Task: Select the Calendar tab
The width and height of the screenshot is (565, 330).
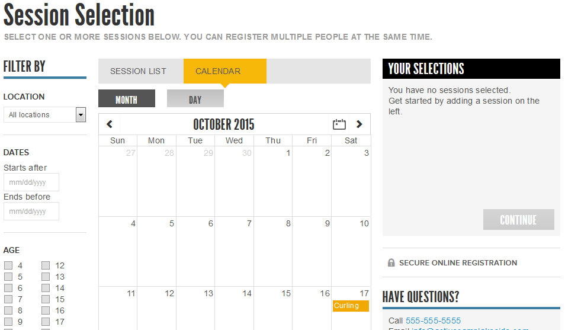Action: point(218,71)
